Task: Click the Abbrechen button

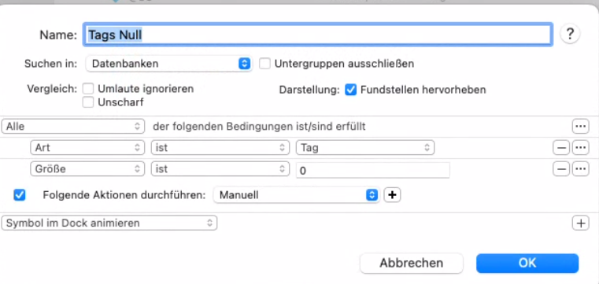Action: point(412,263)
